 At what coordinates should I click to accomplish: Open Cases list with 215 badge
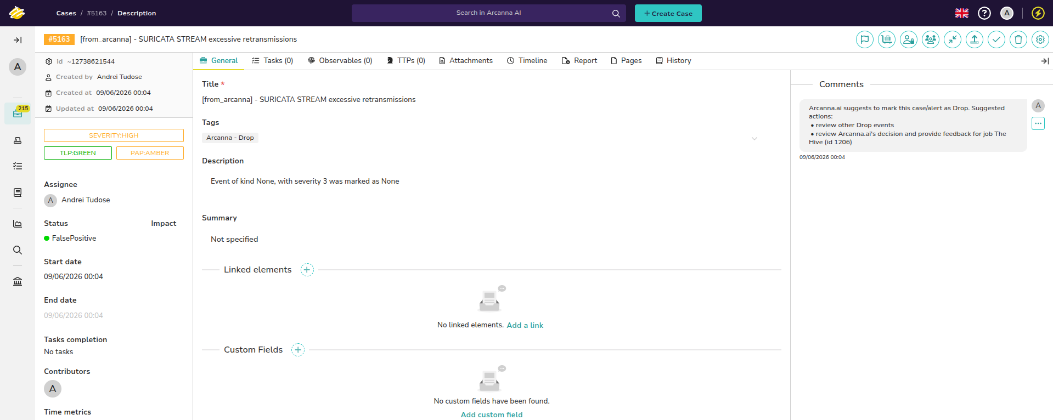(18, 113)
